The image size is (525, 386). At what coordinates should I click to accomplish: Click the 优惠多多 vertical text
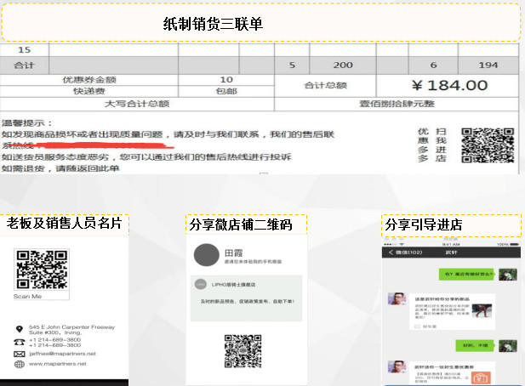point(423,145)
